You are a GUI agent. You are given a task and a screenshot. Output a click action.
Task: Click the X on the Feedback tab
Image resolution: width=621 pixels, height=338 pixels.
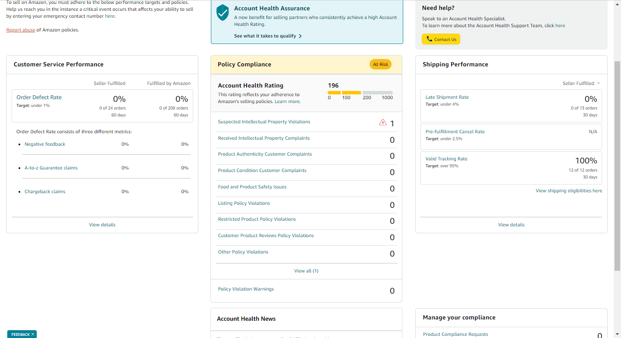[33, 334]
